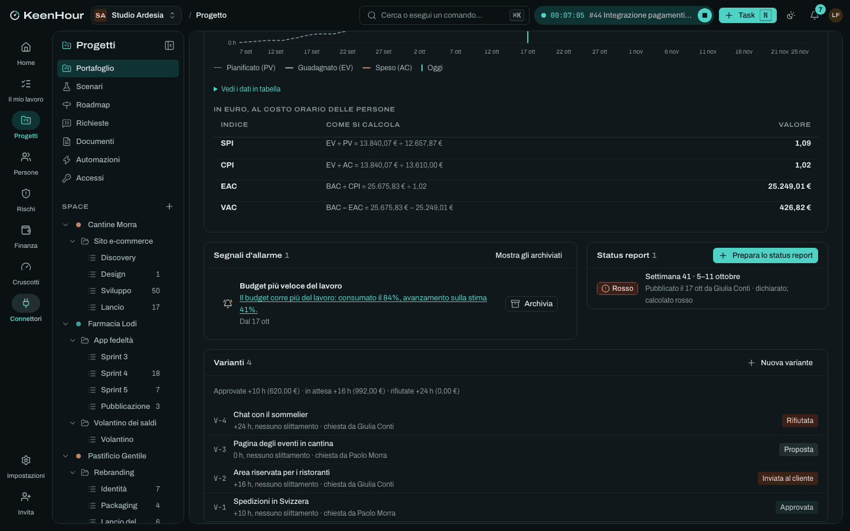Image resolution: width=850 pixels, height=531 pixels.
Task: Click Nuova variante button
Action: 780,363
